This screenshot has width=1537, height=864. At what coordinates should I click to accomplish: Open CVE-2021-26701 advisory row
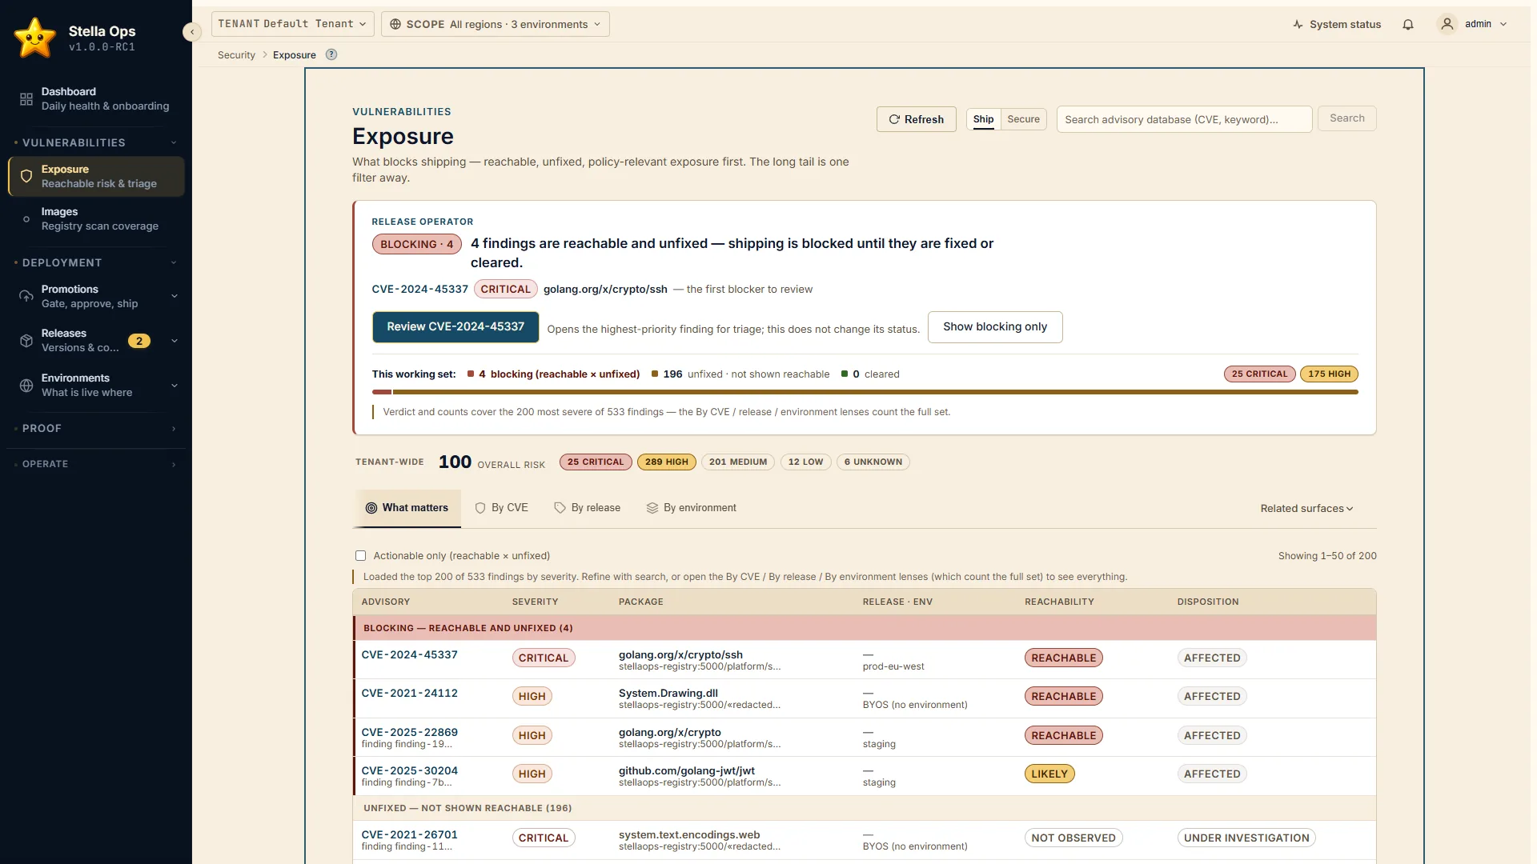point(410,835)
